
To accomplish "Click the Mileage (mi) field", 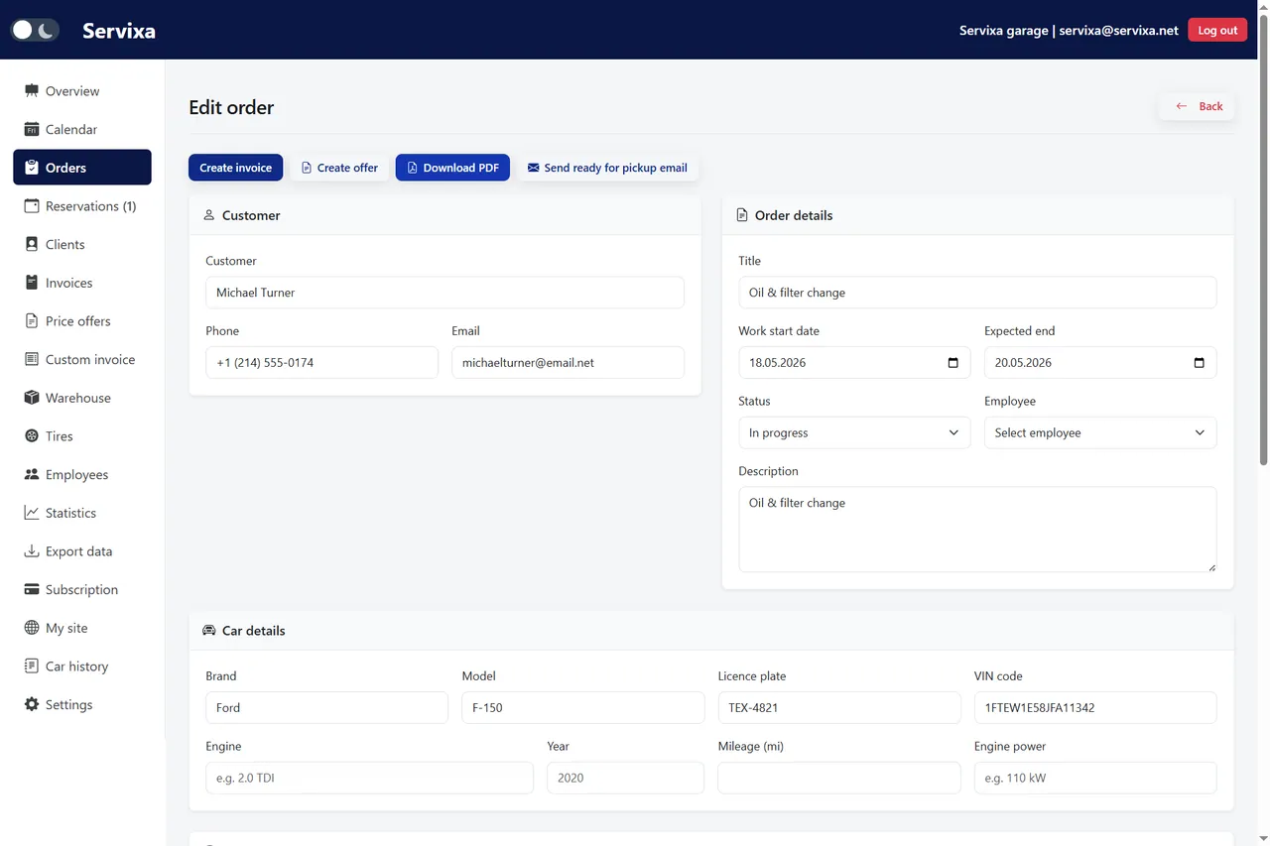I will click(x=839, y=778).
